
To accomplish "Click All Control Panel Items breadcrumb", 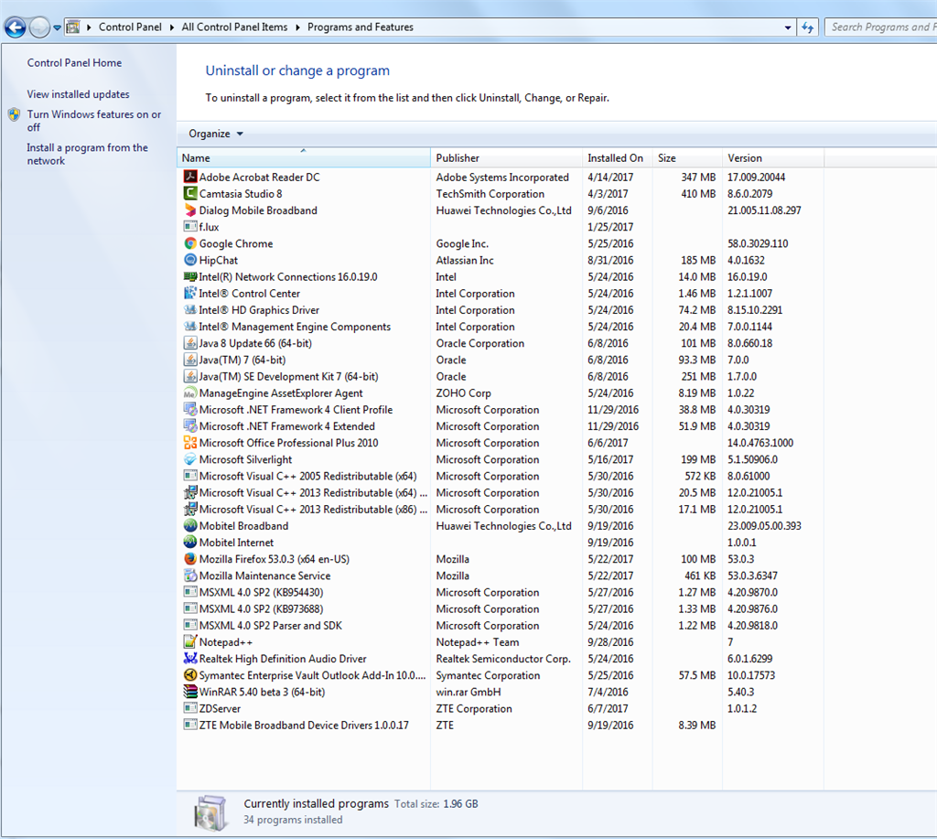I will coord(234,27).
